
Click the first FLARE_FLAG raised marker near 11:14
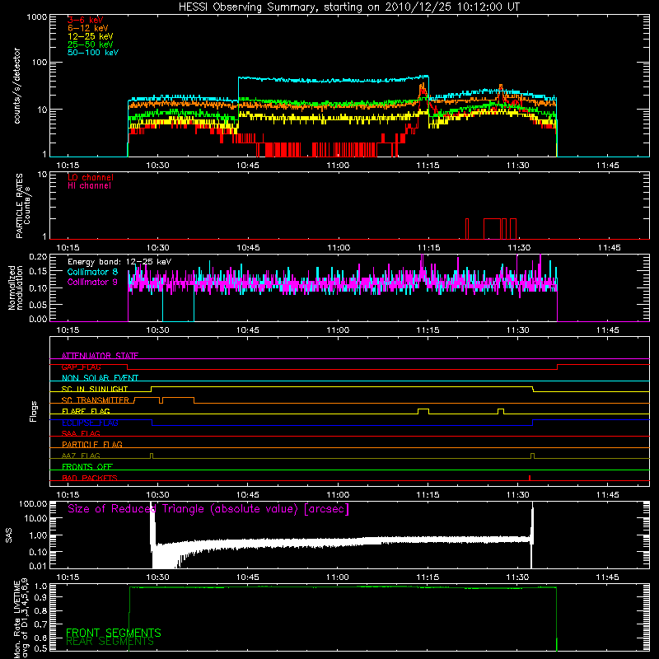click(423, 411)
